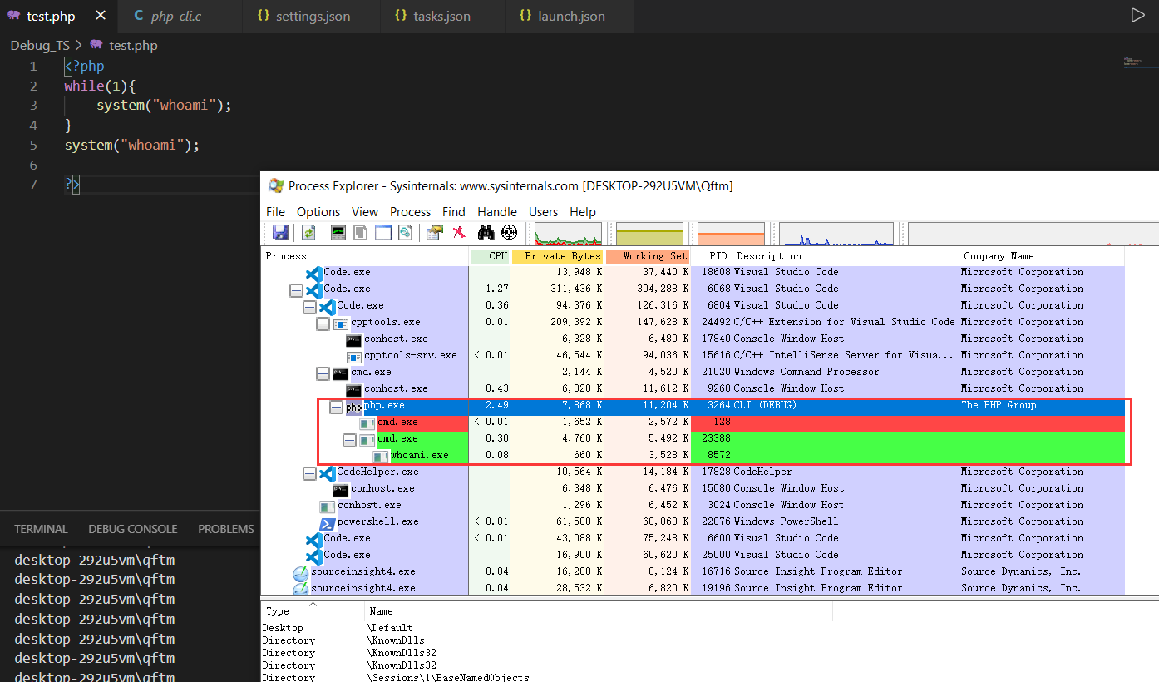Collapse the cmd.exe tree with PID 23388
Screen dimensions: 1159x682
(x=349, y=440)
